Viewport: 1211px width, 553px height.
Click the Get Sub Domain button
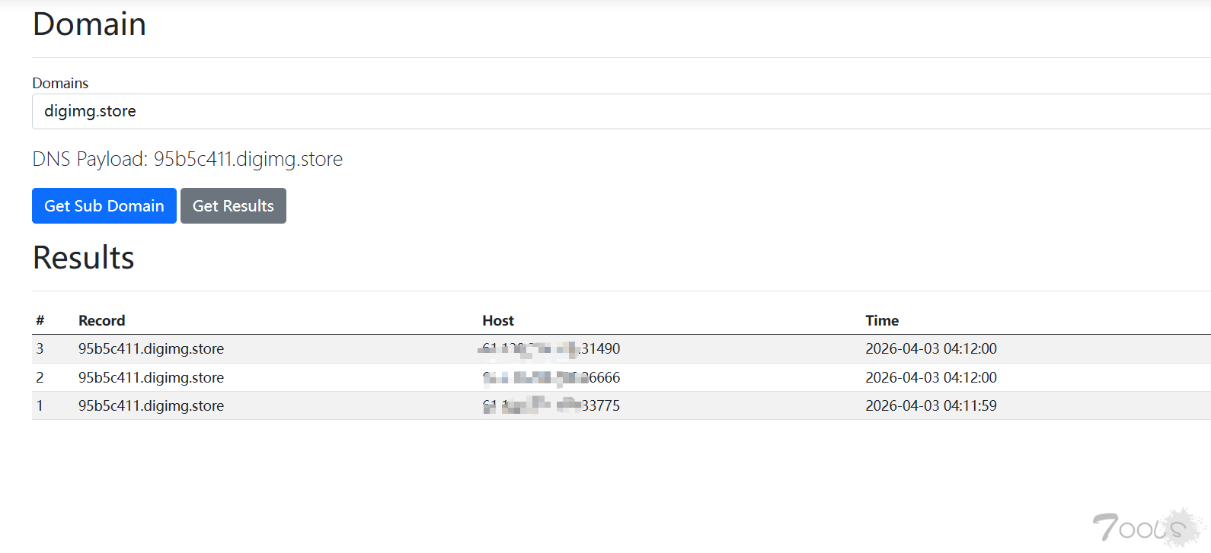[104, 206]
